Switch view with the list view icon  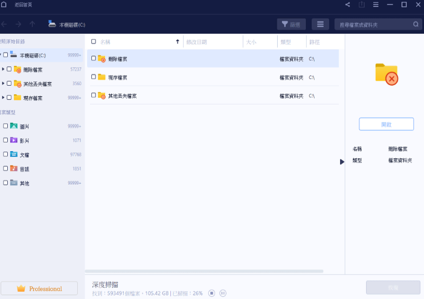[x=320, y=24]
